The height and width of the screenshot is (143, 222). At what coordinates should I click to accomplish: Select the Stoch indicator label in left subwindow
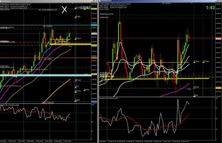[9, 105]
